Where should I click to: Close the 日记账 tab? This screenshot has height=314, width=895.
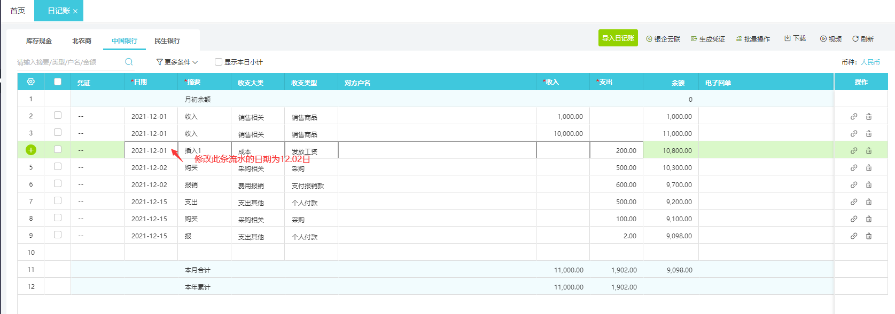75,11
